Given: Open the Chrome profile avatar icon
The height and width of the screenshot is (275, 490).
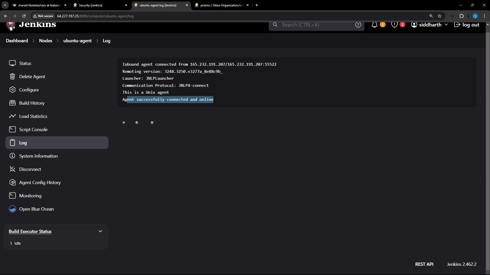Looking at the screenshot, I should tap(475, 16).
